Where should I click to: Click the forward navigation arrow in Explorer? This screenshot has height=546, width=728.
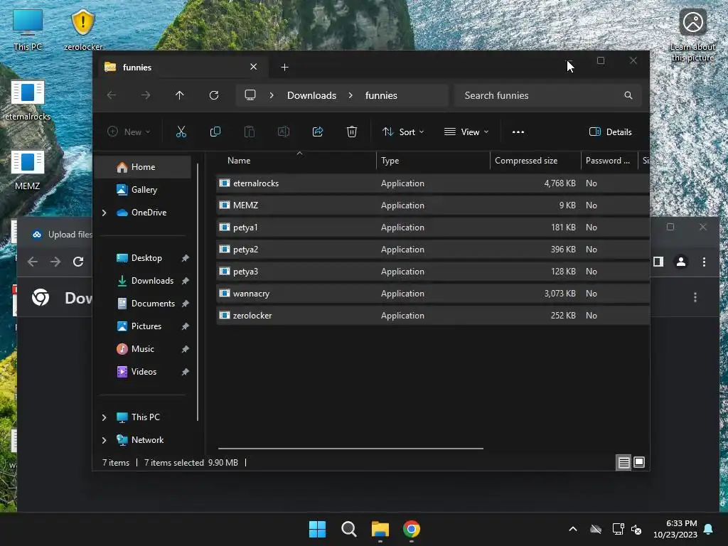(146, 95)
